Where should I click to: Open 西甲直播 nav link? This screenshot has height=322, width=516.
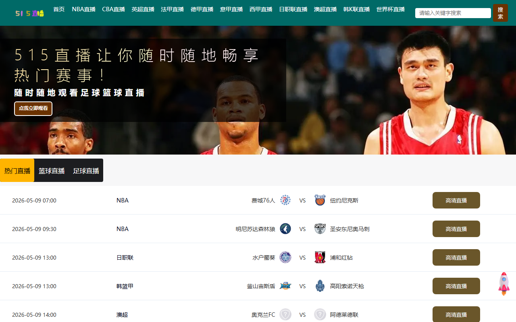coord(261,9)
